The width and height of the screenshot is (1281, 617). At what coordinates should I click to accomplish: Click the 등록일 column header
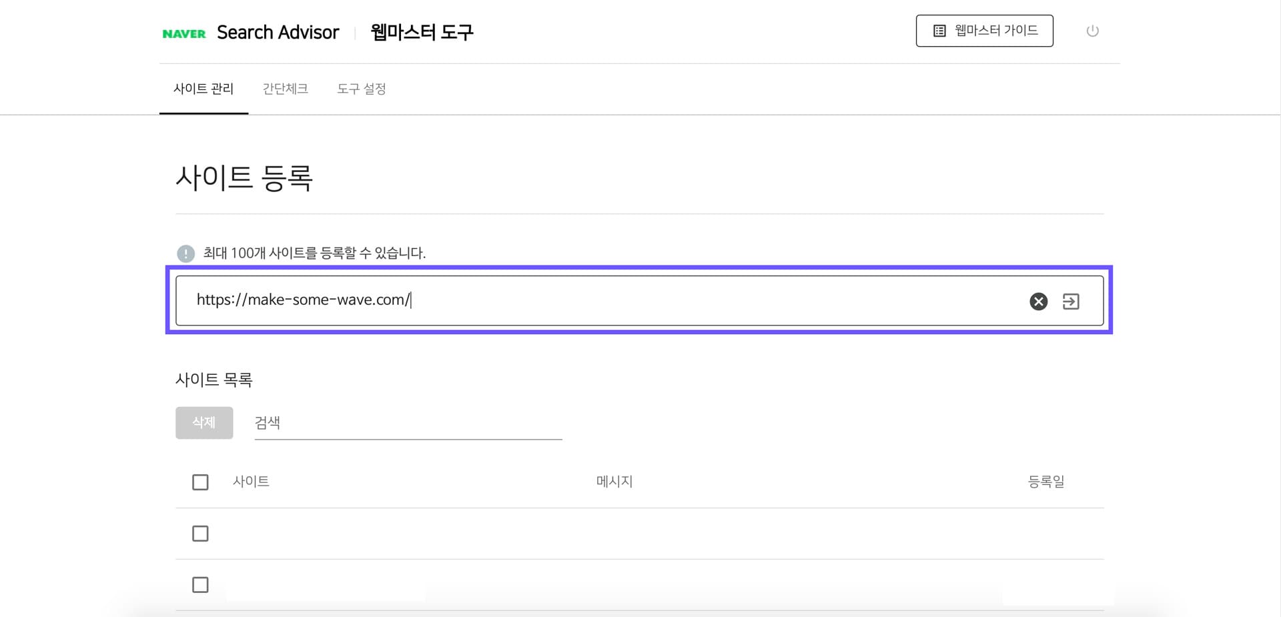click(1045, 482)
